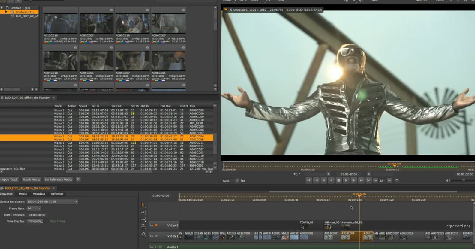Click audio icon above A004C007 thumbnail
Viewport: 475px width, 249px height.
(183, 10)
